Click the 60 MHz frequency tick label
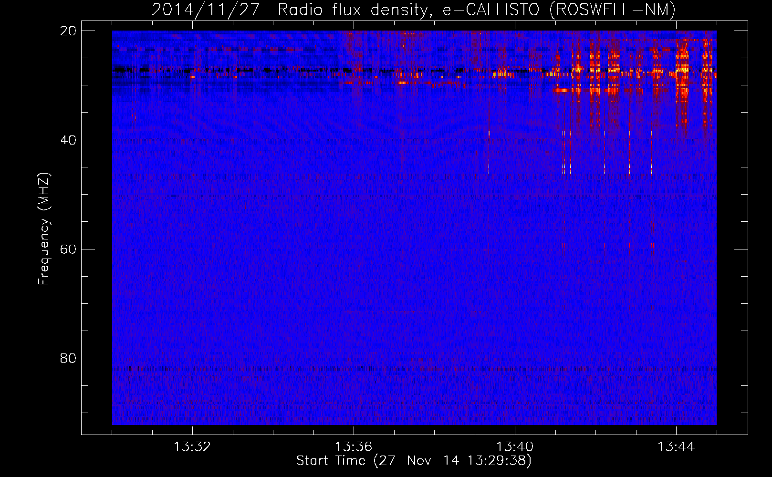The image size is (772, 477). pyautogui.click(x=68, y=249)
